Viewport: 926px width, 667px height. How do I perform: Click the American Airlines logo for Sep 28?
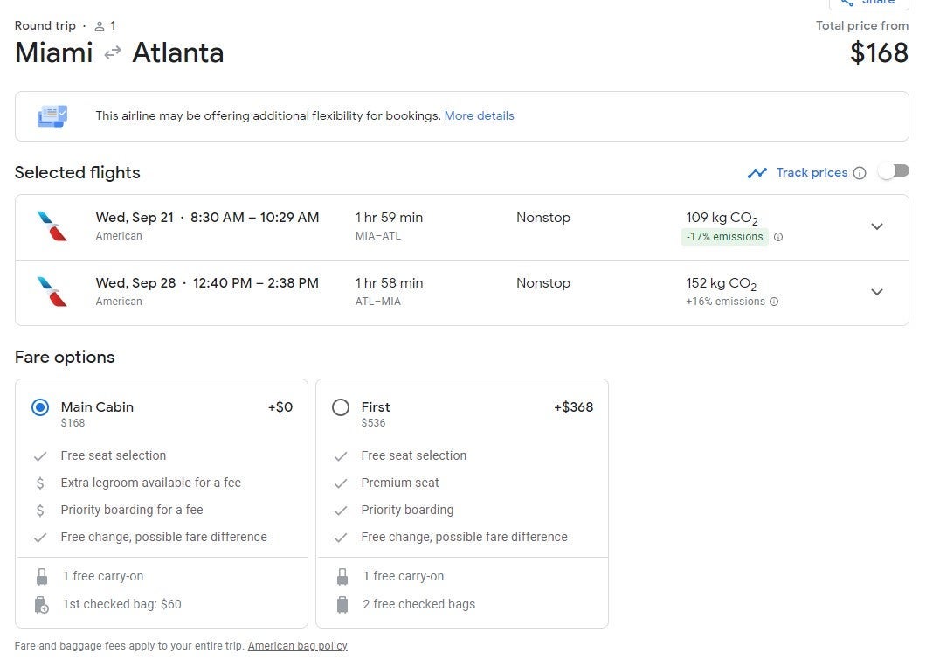pos(52,292)
